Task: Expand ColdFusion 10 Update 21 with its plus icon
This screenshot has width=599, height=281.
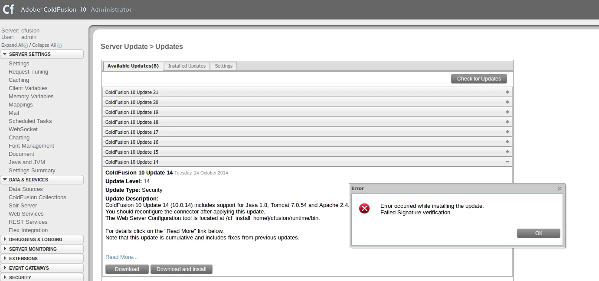Action: click(507, 92)
